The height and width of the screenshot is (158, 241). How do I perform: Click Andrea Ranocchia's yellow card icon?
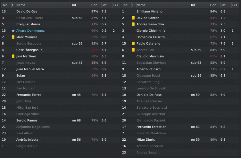133,24
